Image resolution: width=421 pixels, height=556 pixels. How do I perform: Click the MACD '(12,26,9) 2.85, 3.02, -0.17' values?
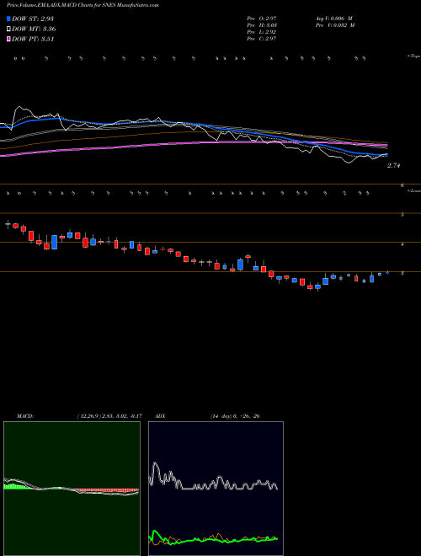tap(109, 416)
